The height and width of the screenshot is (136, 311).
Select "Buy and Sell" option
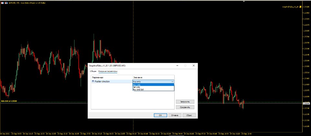pyautogui.click(x=153, y=90)
